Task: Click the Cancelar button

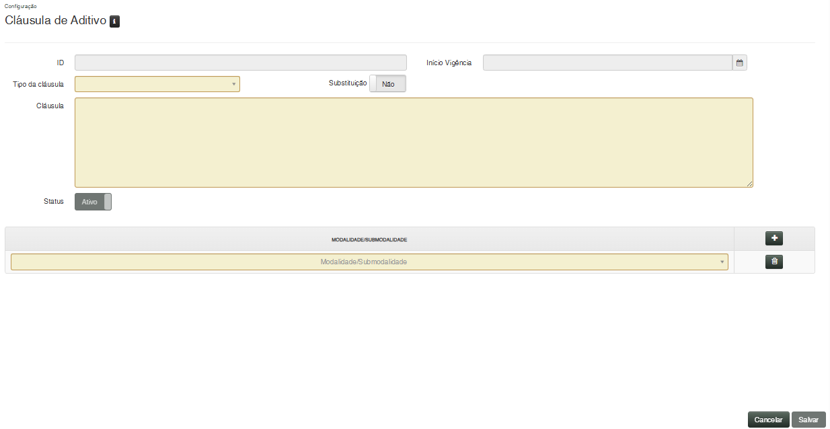Action: tap(768, 420)
